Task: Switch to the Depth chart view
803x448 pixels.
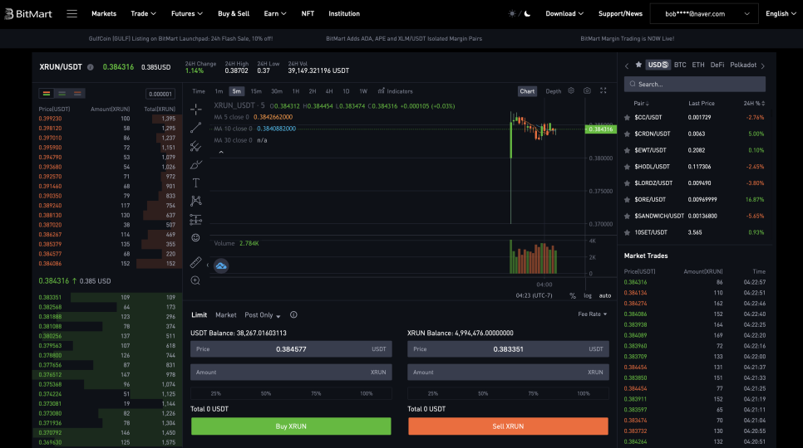Action: [x=553, y=91]
